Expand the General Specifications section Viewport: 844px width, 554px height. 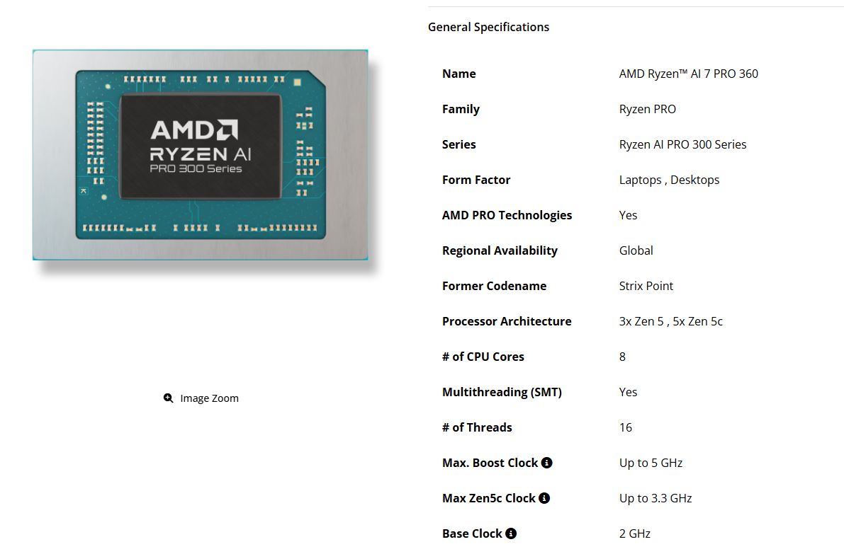tap(488, 27)
